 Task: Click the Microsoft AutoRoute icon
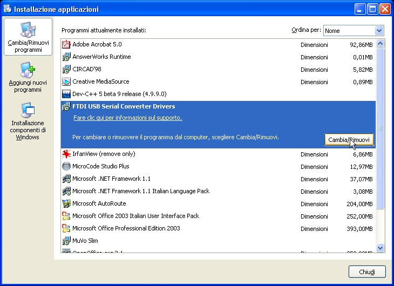click(66, 203)
